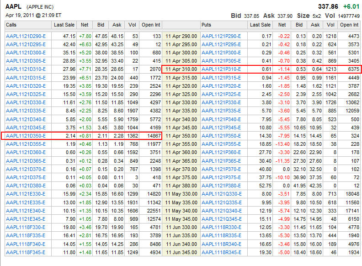
Task: Open the AAPL1121E330-E May call link
Action: 26,194
